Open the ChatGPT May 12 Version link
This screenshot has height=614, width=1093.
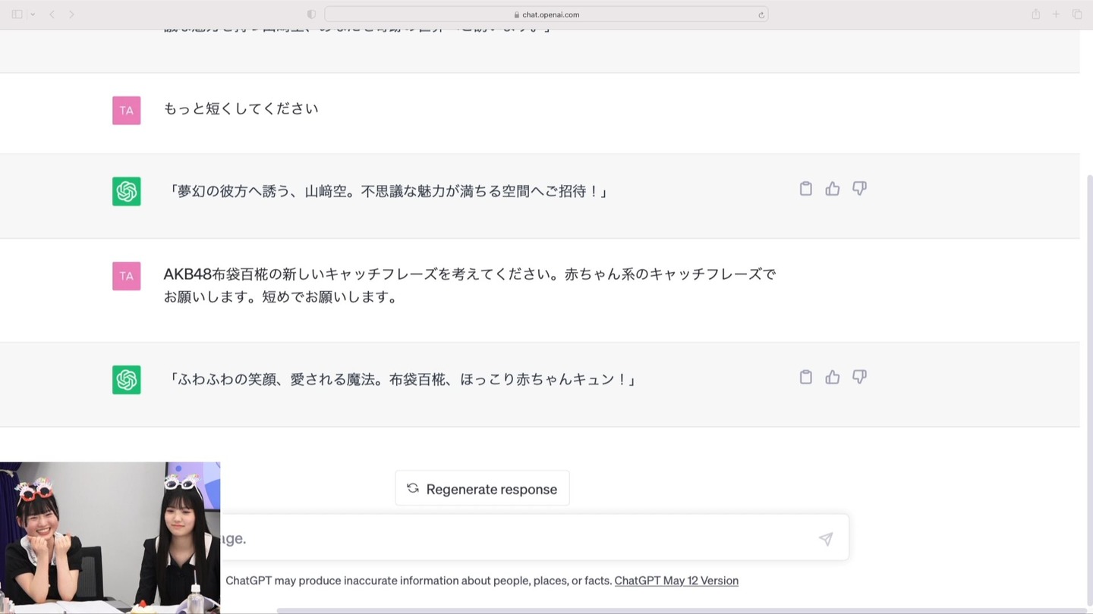(x=676, y=581)
